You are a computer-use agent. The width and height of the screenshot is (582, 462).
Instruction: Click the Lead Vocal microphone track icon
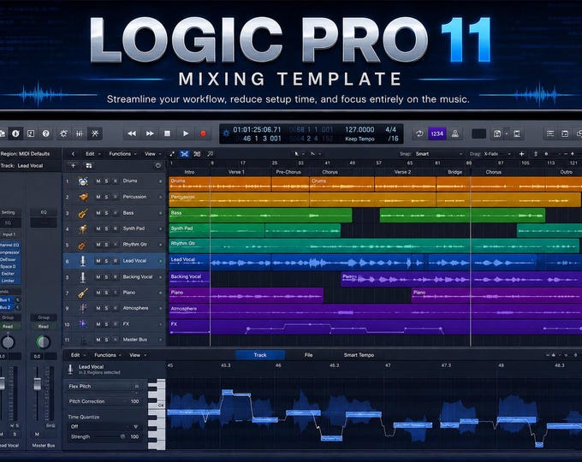click(x=83, y=261)
